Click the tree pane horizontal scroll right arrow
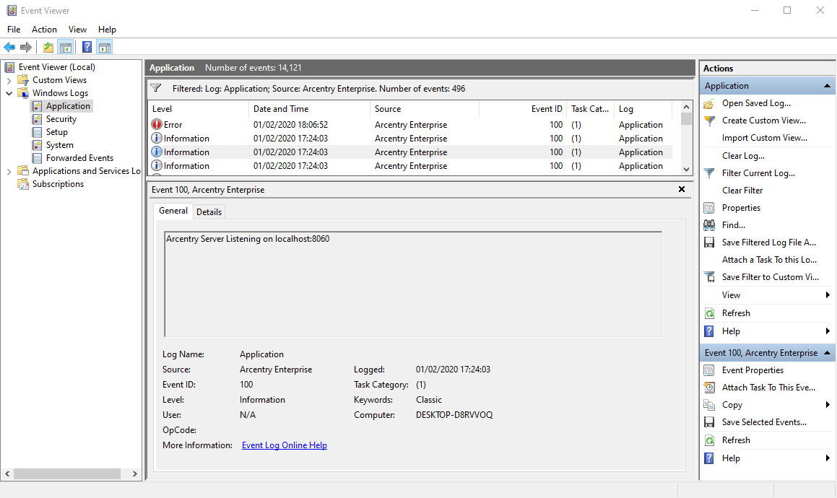 [x=134, y=473]
